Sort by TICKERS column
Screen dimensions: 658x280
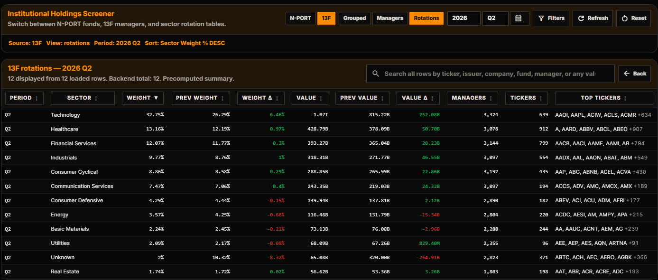(526, 98)
